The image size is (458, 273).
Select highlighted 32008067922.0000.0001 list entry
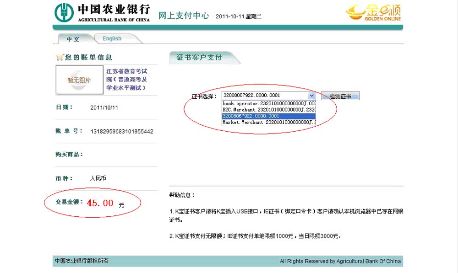click(x=269, y=116)
